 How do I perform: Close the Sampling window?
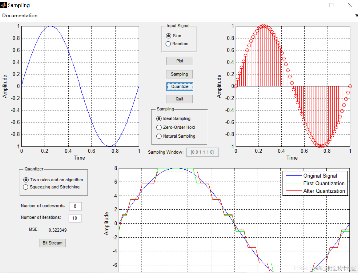tap(350, 5)
